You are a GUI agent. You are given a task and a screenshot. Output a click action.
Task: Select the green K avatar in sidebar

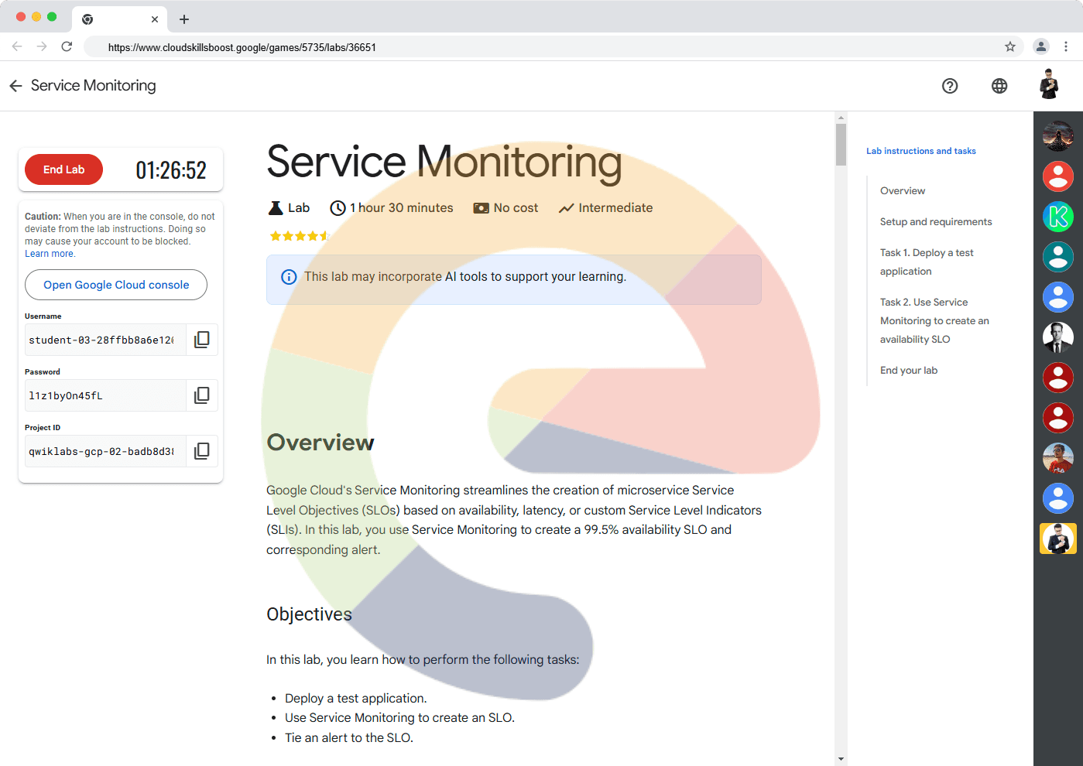click(1058, 217)
